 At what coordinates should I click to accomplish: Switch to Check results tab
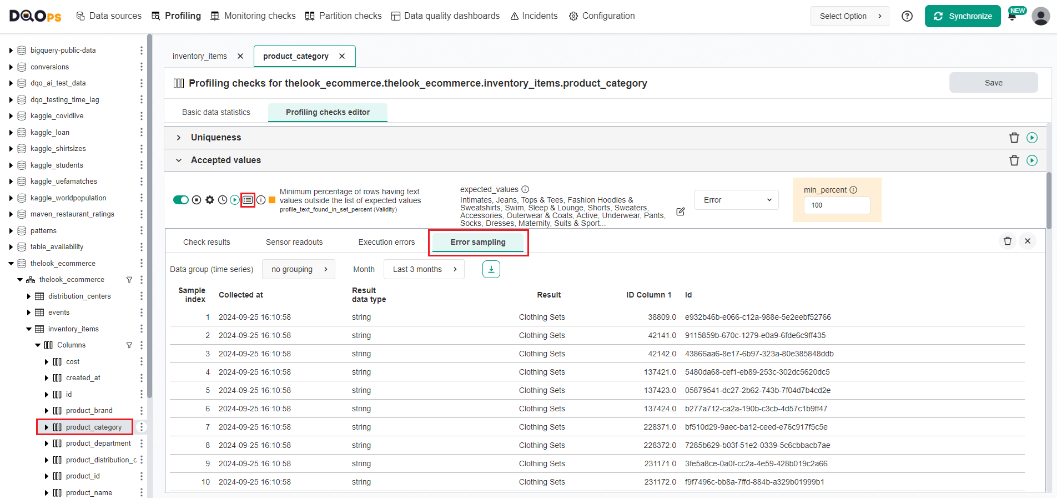coord(207,242)
